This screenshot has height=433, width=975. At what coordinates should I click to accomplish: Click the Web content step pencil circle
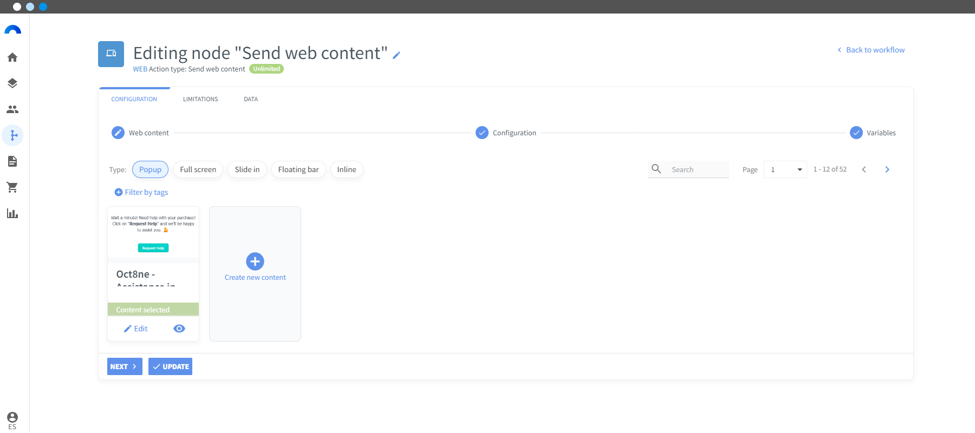pos(118,133)
